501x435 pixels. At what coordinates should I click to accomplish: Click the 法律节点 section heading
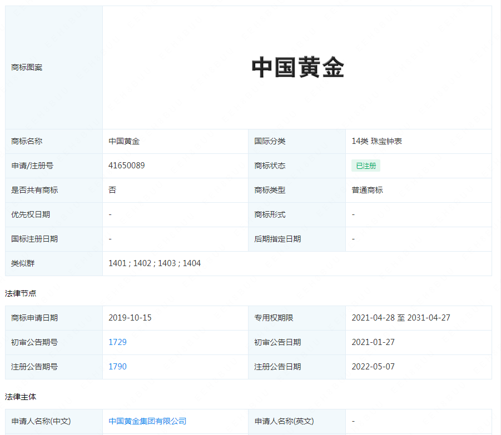(21, 293)
